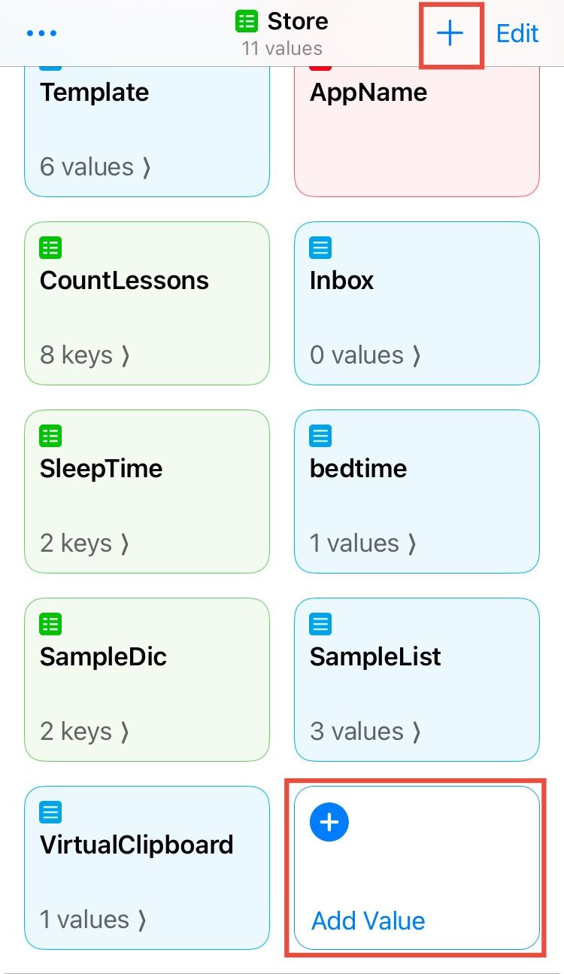This screenshot has height=974, width=564.
Task: Tap the green dictionary icon on CountLessons
Action: (50, 247)
